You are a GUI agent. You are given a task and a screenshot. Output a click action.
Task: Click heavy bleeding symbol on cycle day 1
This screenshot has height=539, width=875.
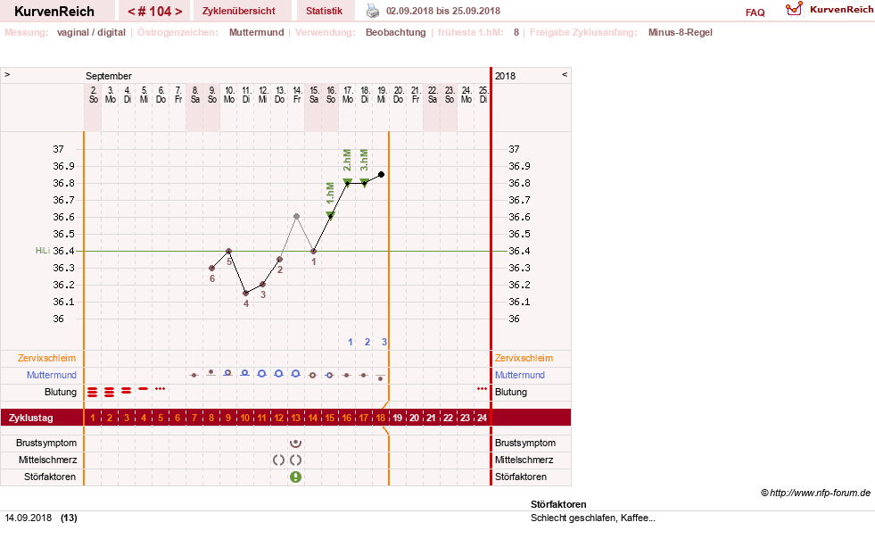pyautogui.click(x=93, y=392)
